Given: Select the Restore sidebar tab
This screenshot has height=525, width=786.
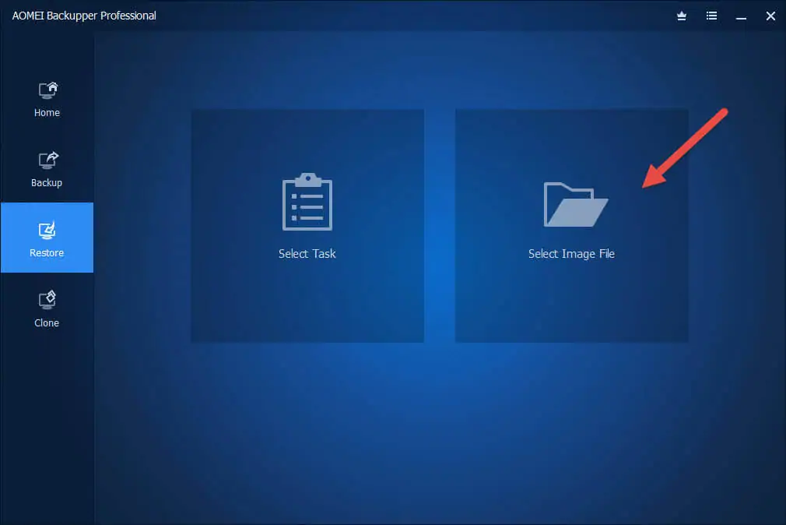Looking at the screenshot, I should coord(47,238).
